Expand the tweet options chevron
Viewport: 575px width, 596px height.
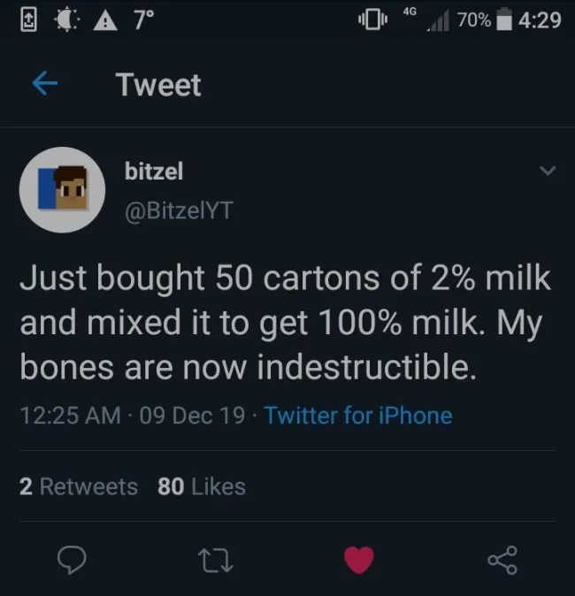(548, 170)
